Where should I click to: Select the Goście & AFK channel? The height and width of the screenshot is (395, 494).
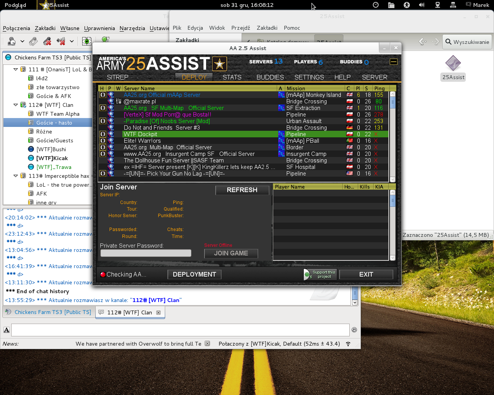tap(54, 96)
